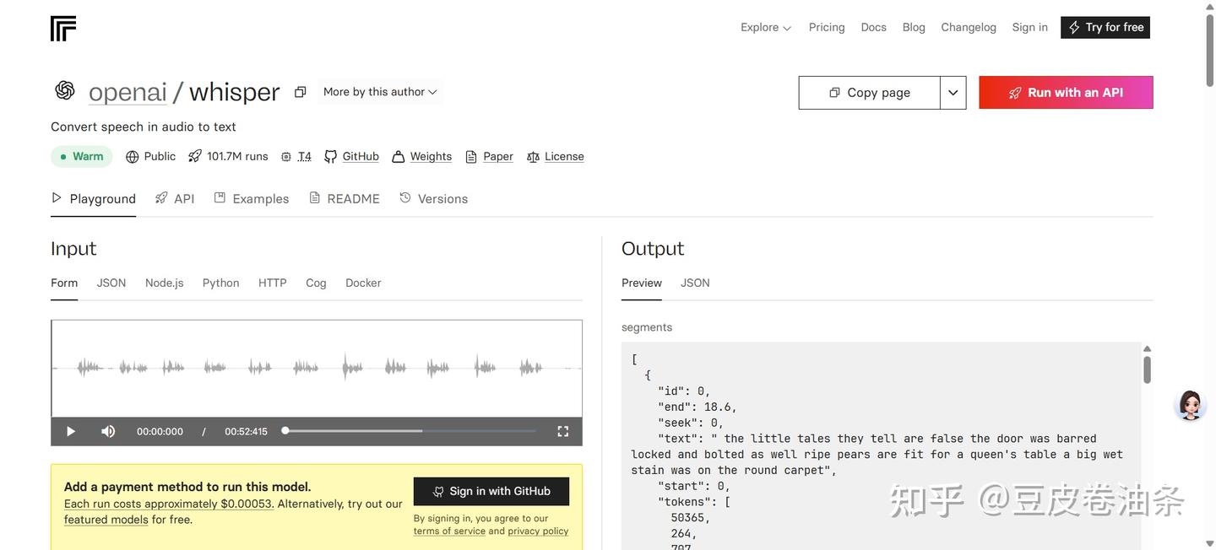Open More by this author dropdown
The image size is (1216, 550).
pos(380,92)
